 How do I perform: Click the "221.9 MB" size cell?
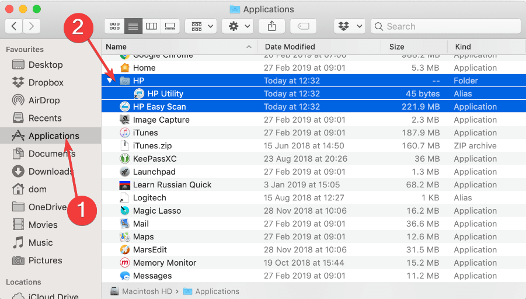[420, 107]
